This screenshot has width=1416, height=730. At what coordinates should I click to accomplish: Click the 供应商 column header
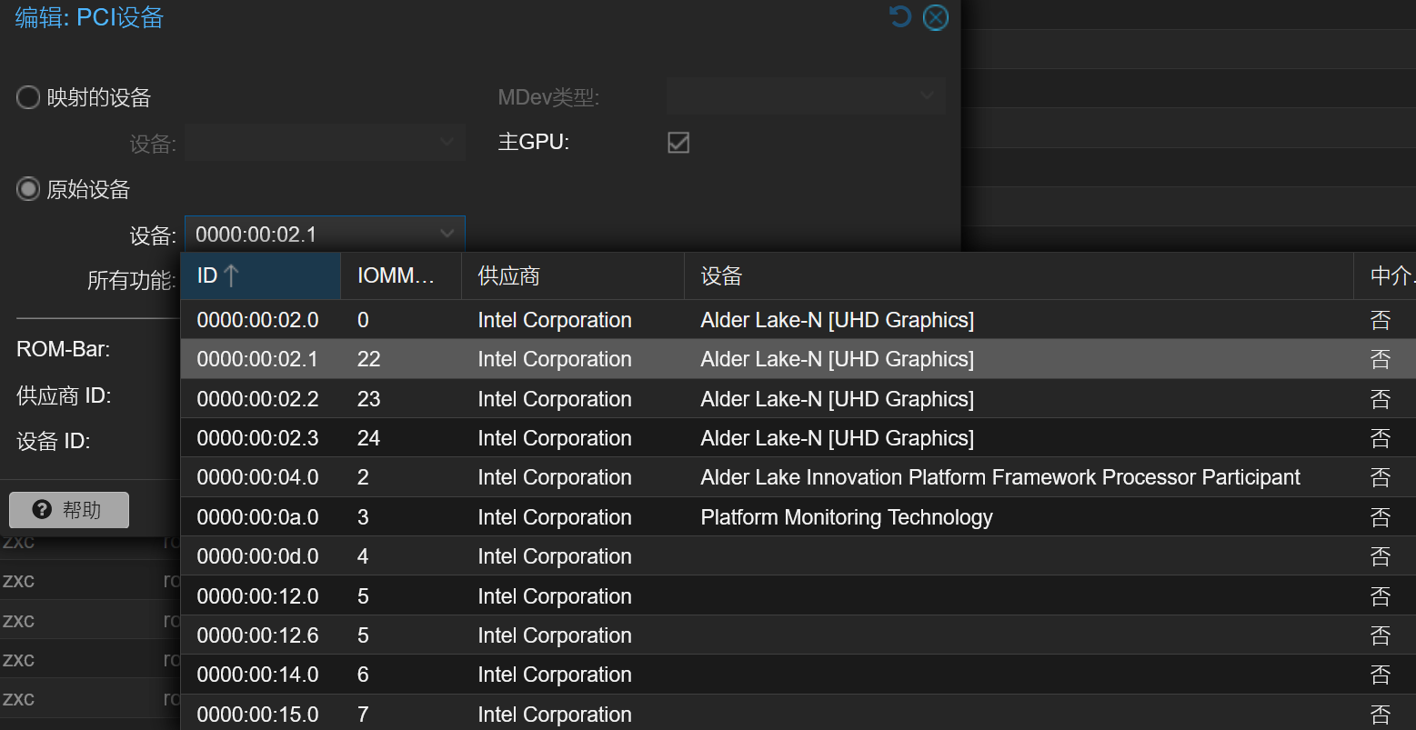tap(573, 276)
